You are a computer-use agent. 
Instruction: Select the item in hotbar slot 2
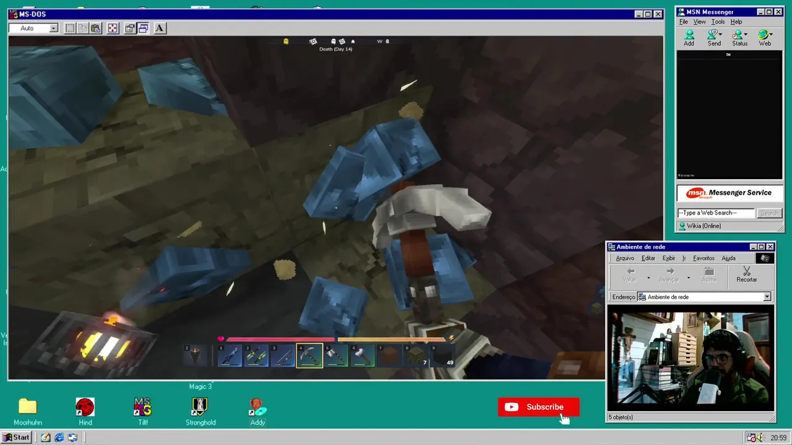pyautogui.click(x=256, y=355)
